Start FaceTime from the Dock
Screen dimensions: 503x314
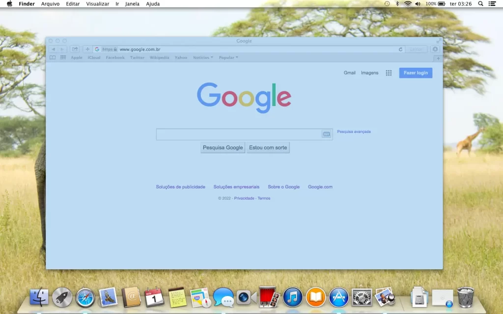247,297
